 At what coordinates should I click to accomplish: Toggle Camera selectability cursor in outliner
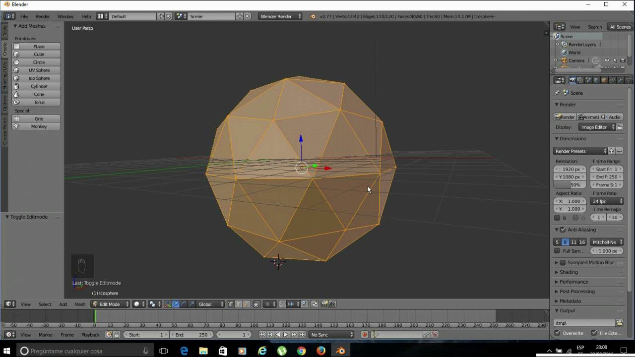(x=615, y=60)
